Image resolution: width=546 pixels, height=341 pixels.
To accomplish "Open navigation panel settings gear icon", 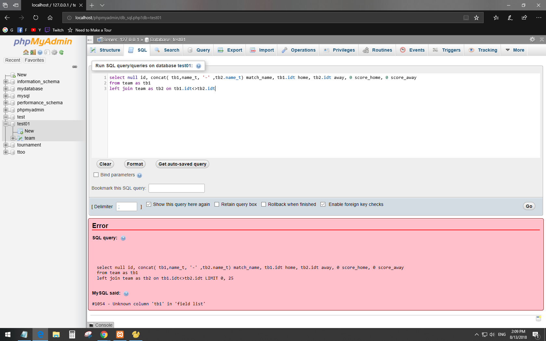I will [54, 52].
